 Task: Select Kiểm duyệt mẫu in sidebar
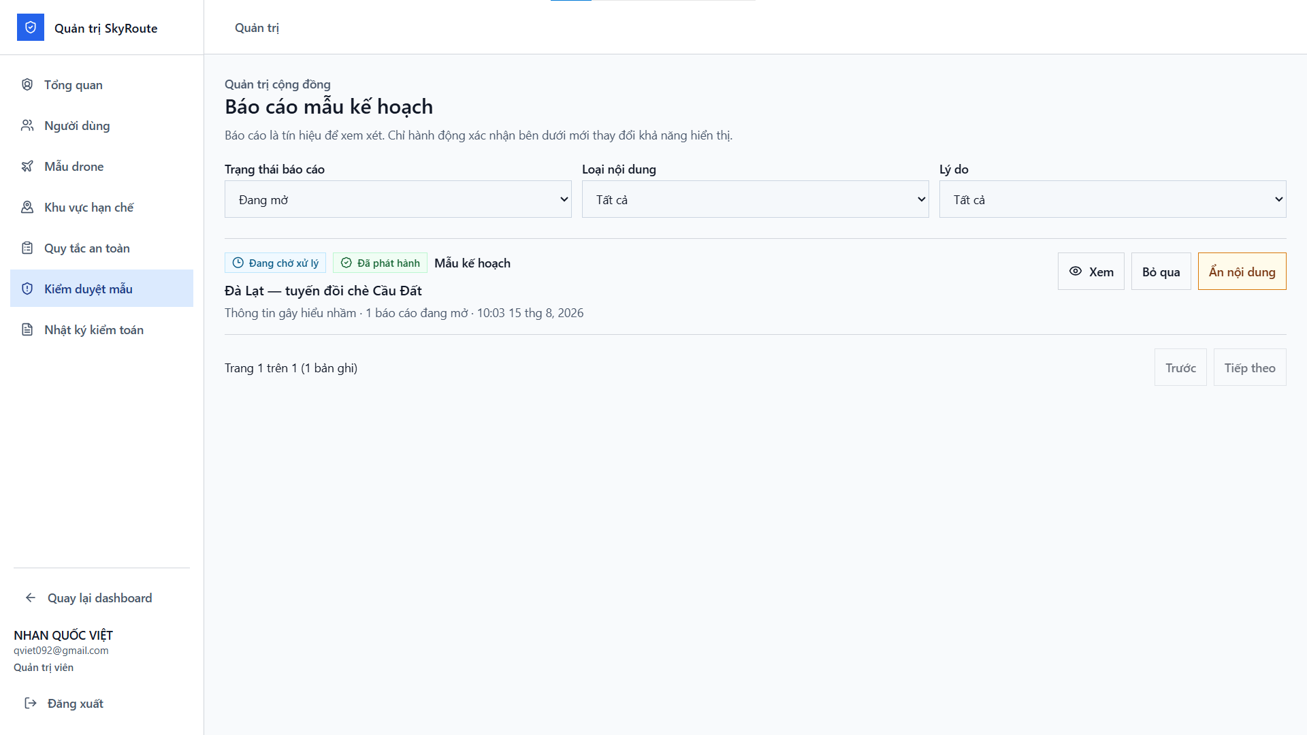point(101,289)
